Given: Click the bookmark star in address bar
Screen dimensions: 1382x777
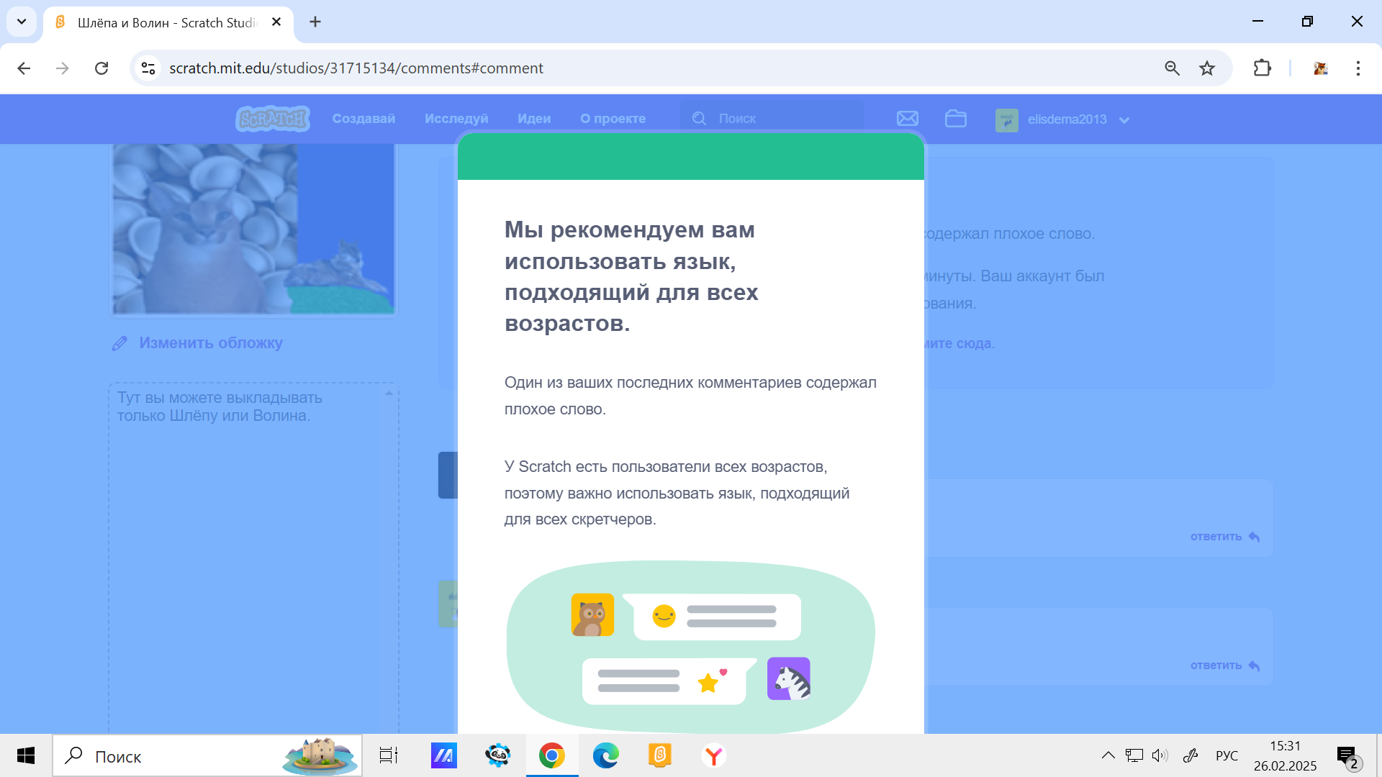Looking at the screenshot, I should tap(1207, 68).
